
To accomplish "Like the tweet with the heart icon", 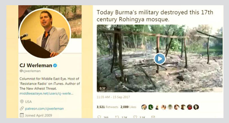I will [135, 117].
